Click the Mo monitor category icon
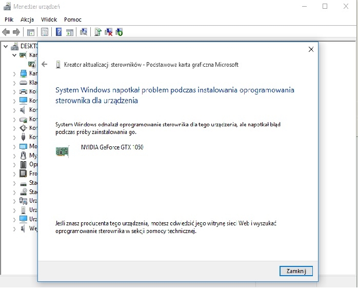358x289 pixels. pyautogui.click(x=23, y=146)
